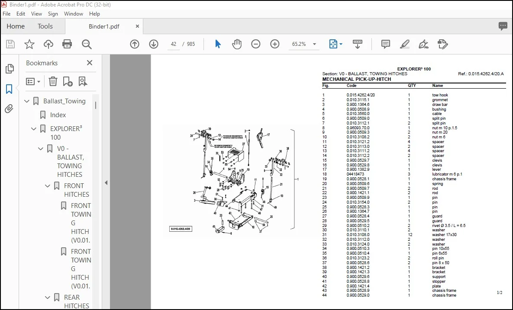Screen dimensions: 513x310
Task: Collapse the EXPLORER³ 100 bookmark
Action: [x=34, y=129]
